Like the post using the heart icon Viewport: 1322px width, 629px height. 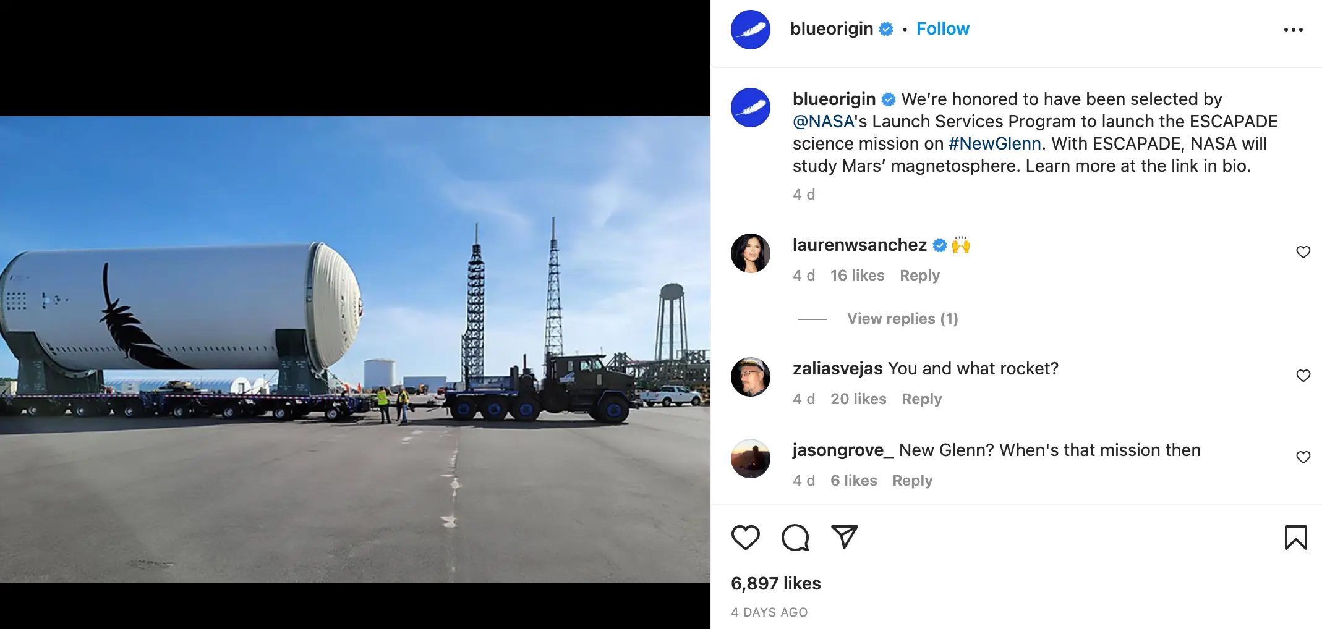746,538
